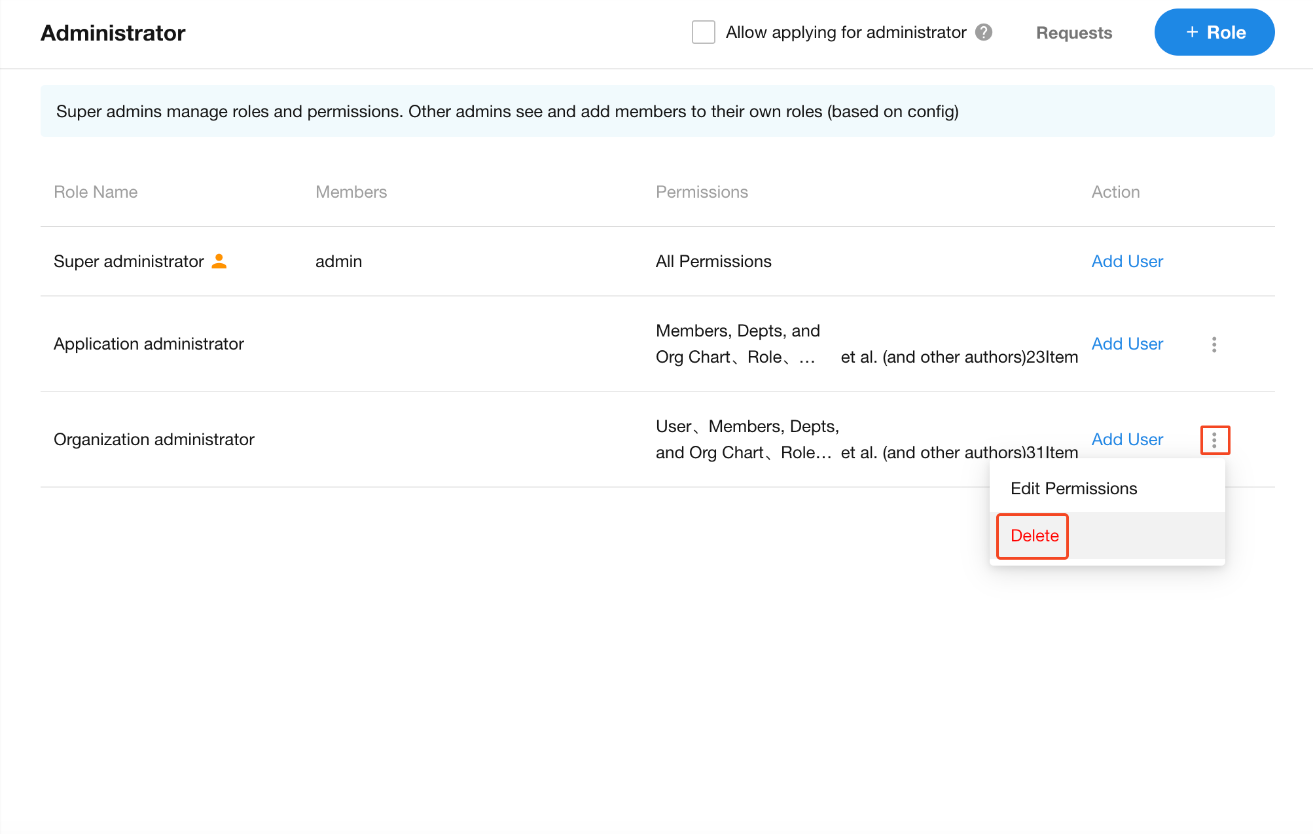Click the Permissions column header
The image size is (1313, 834).
point(702,192)
